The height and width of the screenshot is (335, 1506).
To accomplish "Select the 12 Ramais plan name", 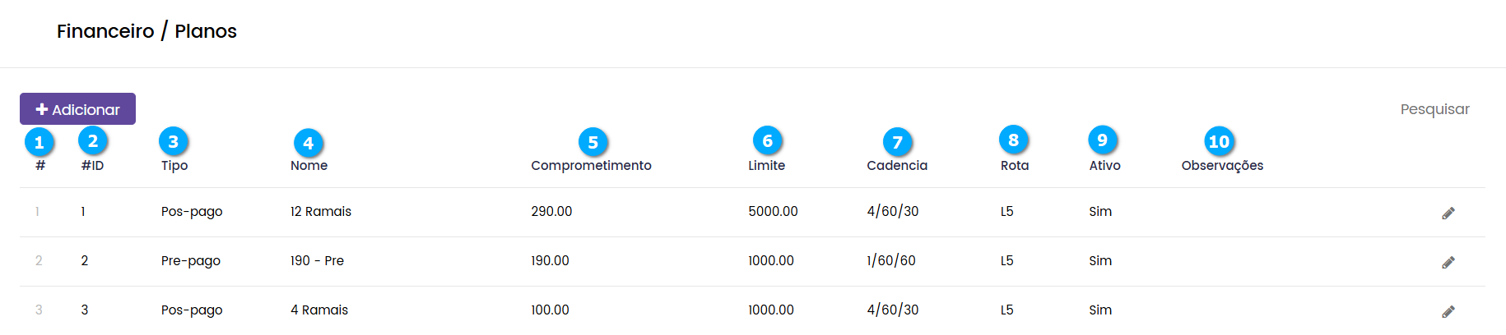I will [320, 212].
